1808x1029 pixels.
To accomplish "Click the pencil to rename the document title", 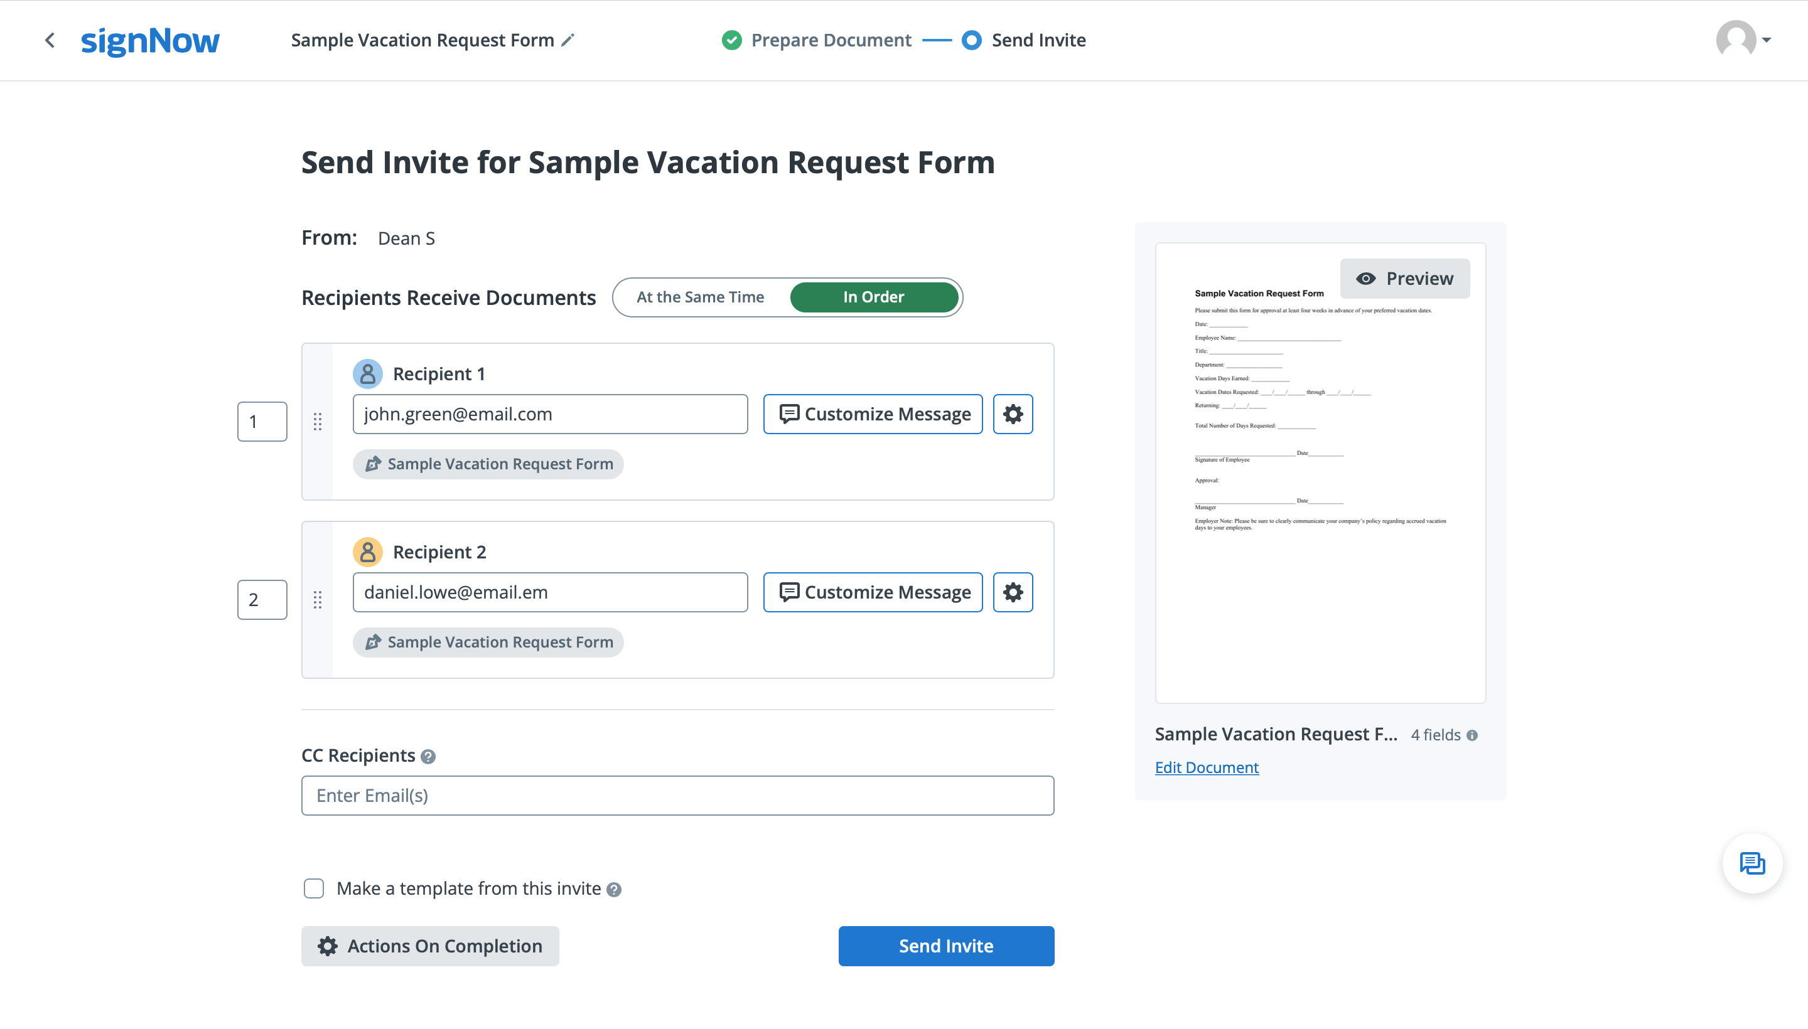I will coord(568,40).
